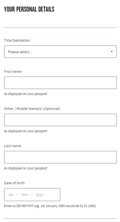Click the passport hint below the Middle Name field
The width and height of the screenshot is (120, 222).
point(26,131)
